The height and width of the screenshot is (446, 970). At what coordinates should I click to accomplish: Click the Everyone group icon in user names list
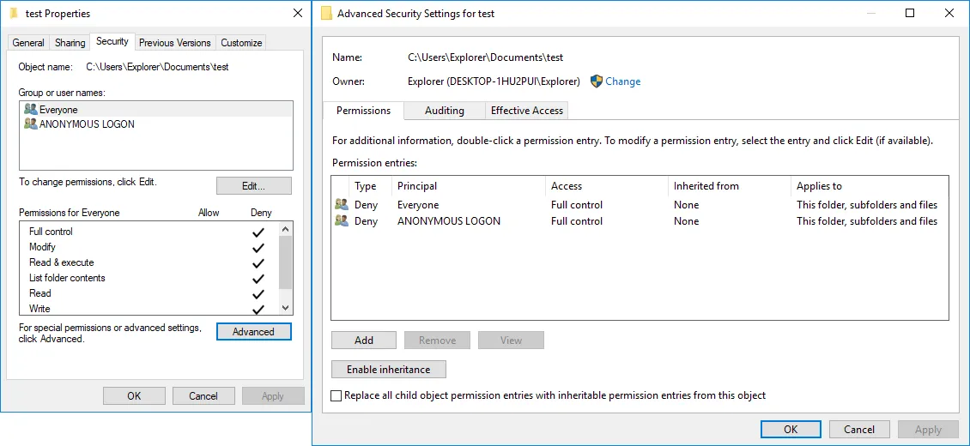pos(31,110)
